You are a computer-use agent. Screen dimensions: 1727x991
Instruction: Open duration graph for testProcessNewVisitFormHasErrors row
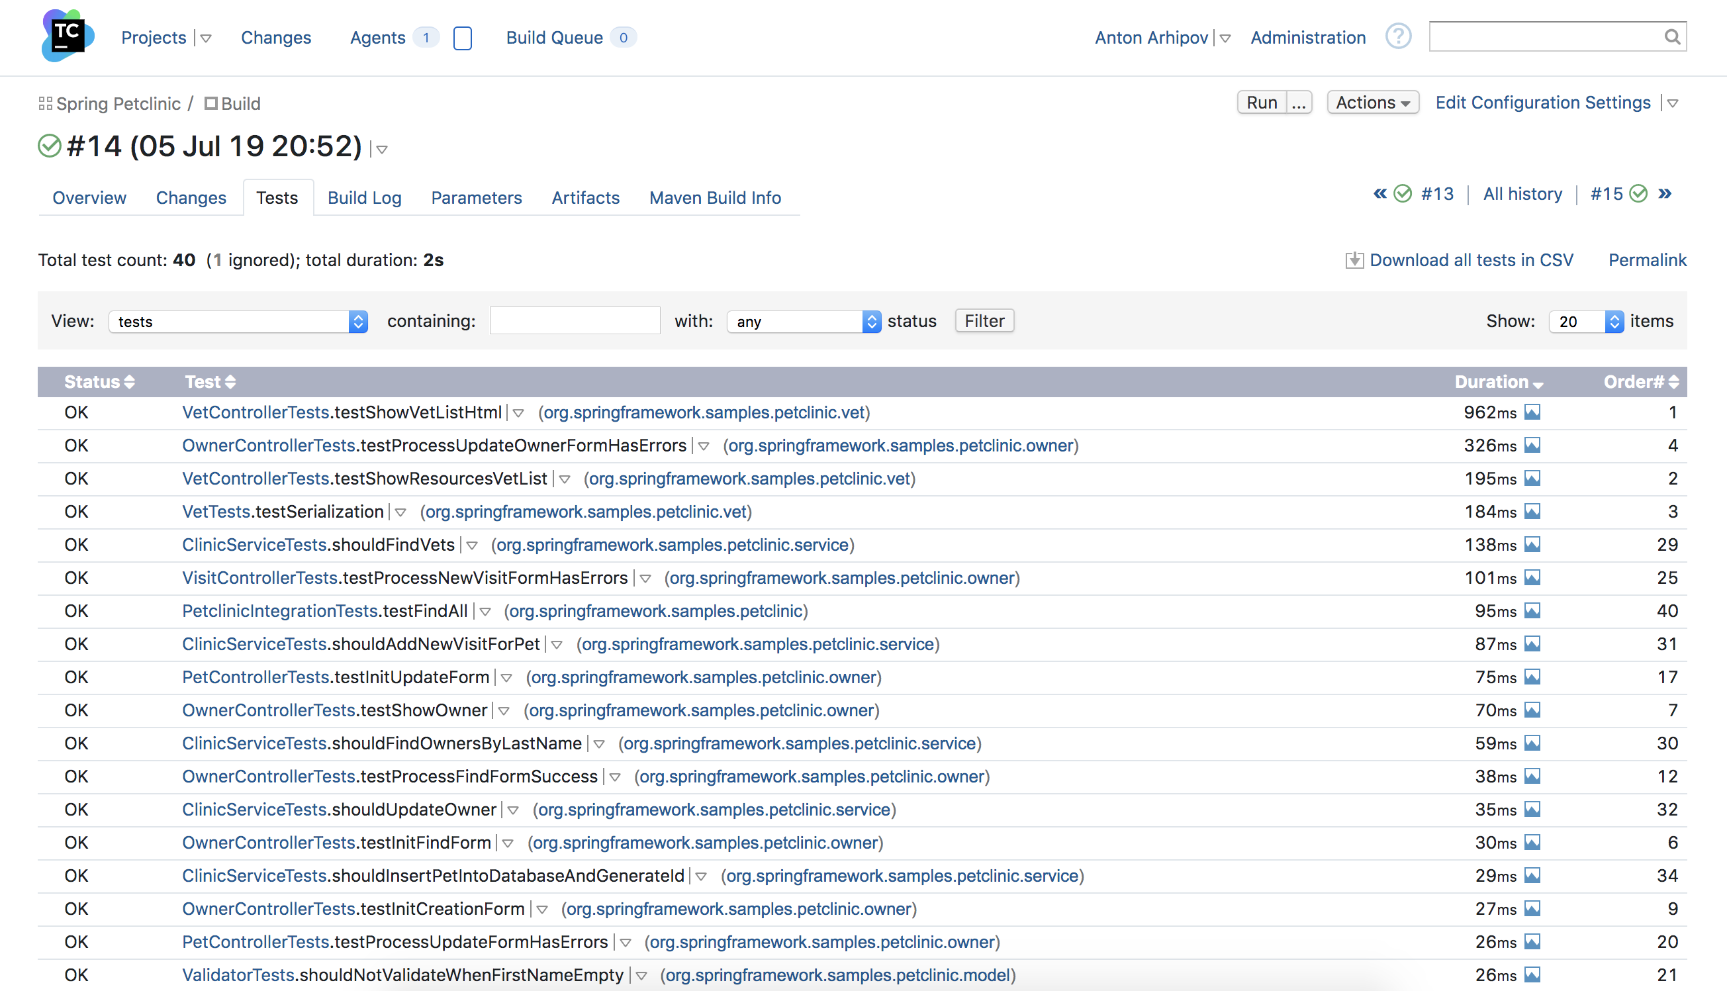1532,578
